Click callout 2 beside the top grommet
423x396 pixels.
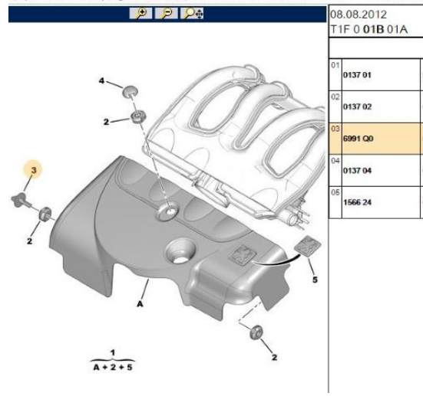tap(106, 122)
